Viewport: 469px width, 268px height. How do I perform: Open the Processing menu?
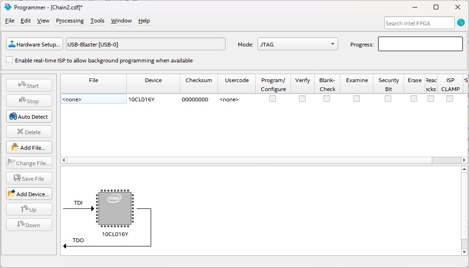(x=70, y=21)
